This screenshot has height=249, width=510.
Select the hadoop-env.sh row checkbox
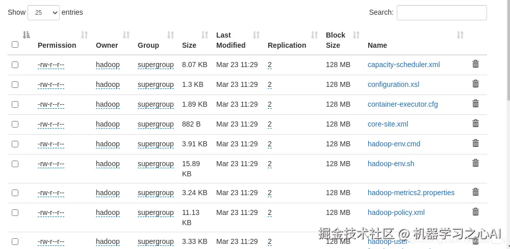15,164
